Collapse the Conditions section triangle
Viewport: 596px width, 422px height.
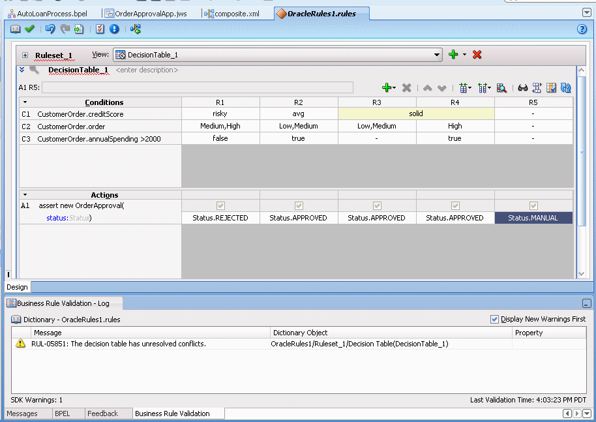tap(25, 102)
